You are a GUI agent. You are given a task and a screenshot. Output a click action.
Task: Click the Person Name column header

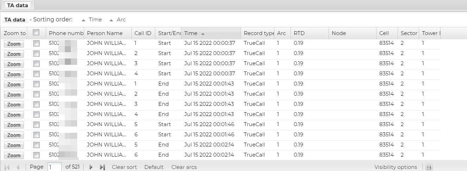(105, 33)
